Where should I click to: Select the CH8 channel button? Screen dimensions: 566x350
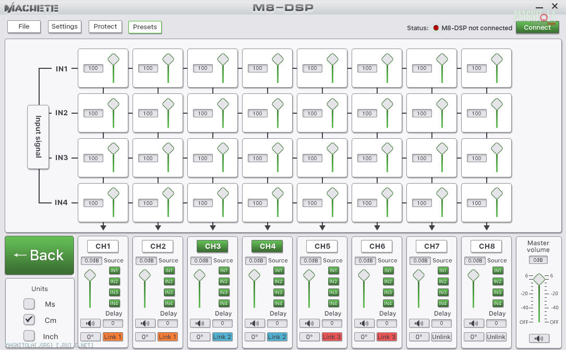[x=487, y=246]
